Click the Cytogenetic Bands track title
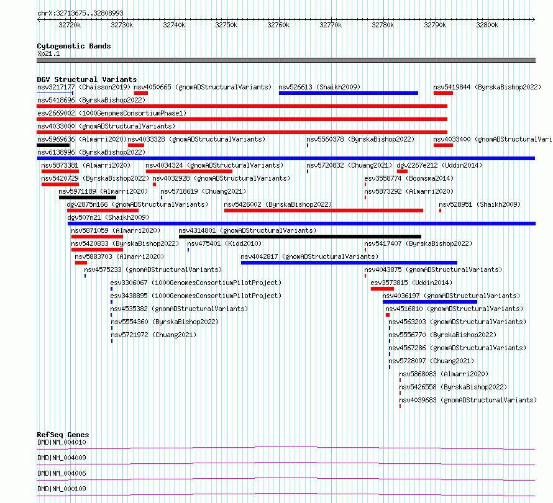 (x=74, y=46)
